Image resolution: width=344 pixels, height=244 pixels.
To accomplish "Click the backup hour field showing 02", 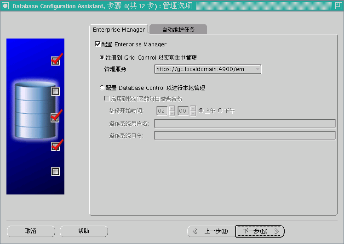I will (x=162, y=111).
